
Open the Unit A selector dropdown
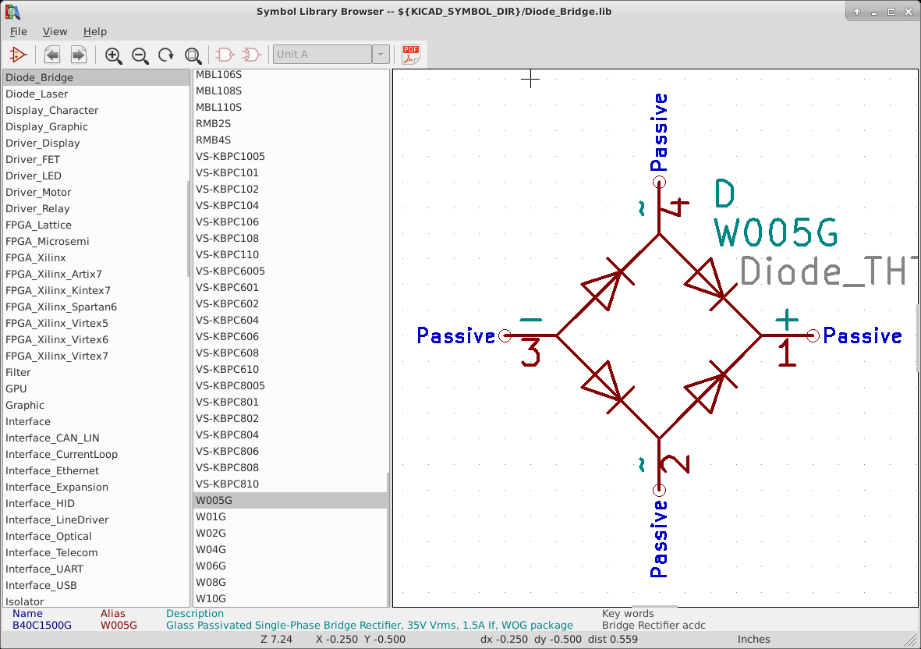[x=380, y=54]
